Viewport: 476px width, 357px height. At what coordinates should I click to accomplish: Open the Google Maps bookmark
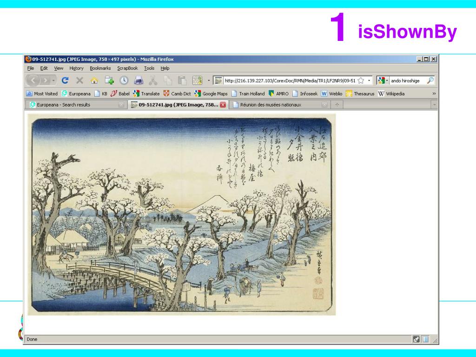(x=211, y=93)
